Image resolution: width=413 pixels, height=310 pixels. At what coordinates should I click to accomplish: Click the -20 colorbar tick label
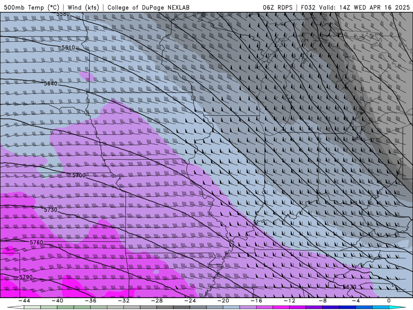tap(223, 301)
